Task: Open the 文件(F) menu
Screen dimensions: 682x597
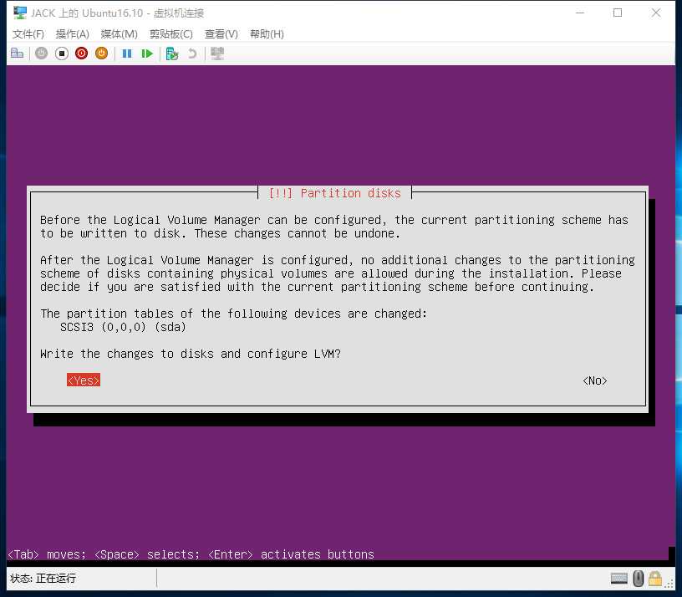Action: (28, 34)
